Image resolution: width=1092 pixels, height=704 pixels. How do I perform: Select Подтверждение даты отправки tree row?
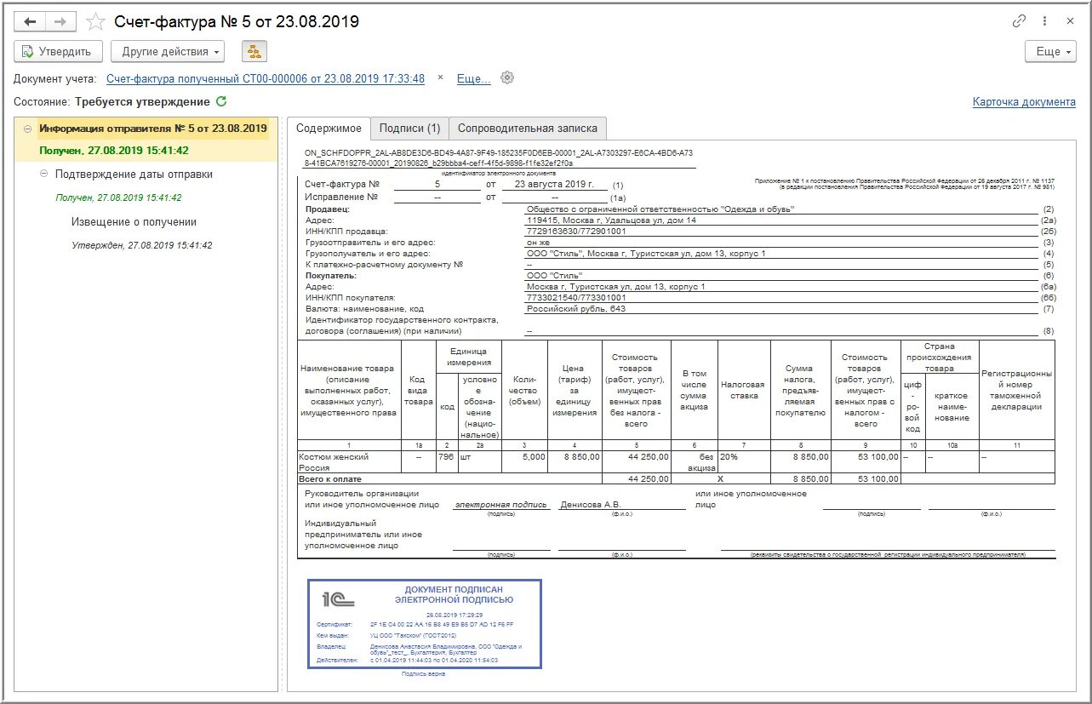pos(134,175)
